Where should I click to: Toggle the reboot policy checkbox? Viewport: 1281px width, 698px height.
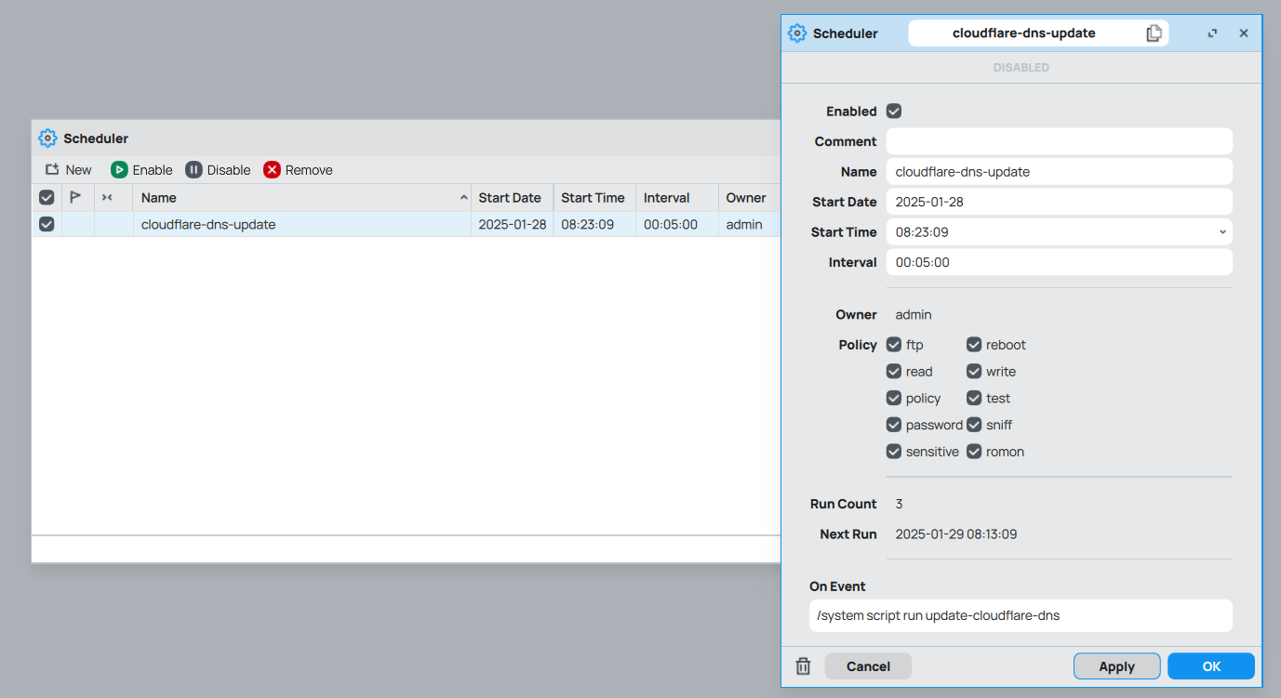pyautogui.click(x=974, y=344)
